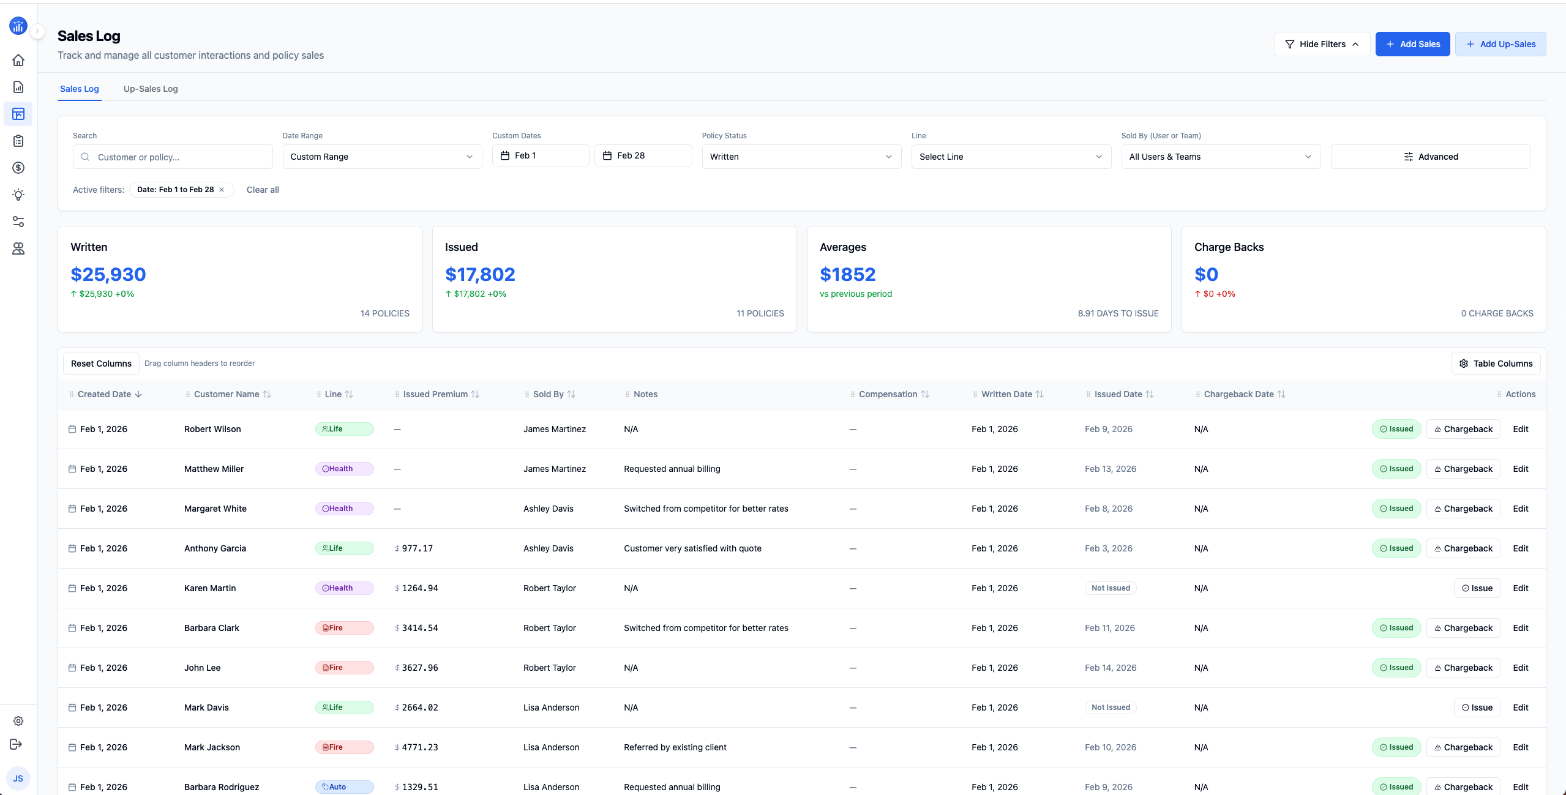Select the Sales Log tab
This screenshot has width=1566, height=795.
click(x=80, y=89)
